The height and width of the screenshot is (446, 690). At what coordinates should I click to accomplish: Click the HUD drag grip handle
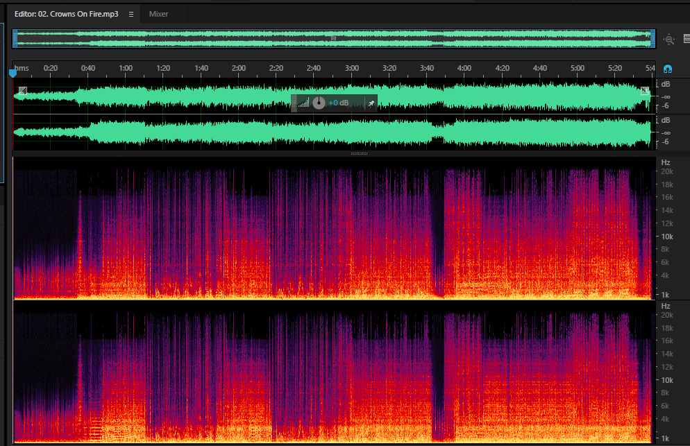click(294, 103)
